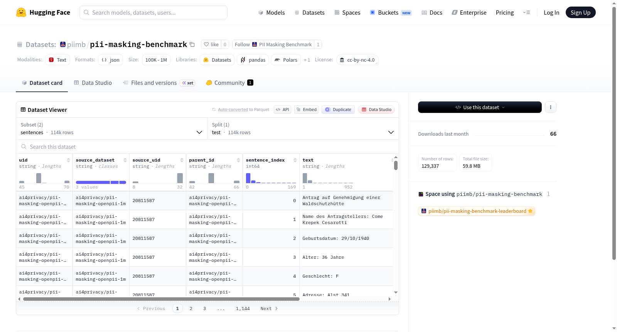Open the pii-masking-benchmark-leaderboard space link
617x332 pixels.
477,211
